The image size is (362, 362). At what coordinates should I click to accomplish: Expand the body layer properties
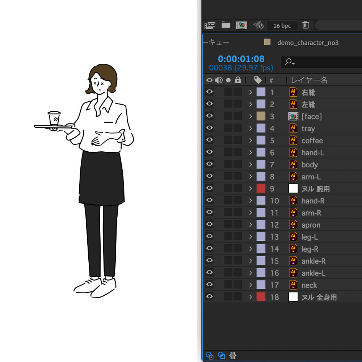click(250, 165)
